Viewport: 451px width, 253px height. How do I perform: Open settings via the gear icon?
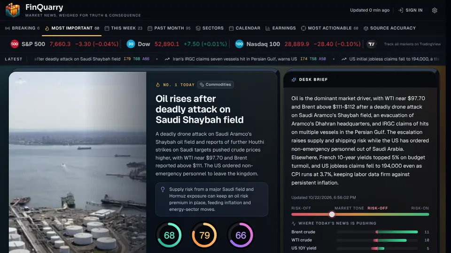(434, 10)
